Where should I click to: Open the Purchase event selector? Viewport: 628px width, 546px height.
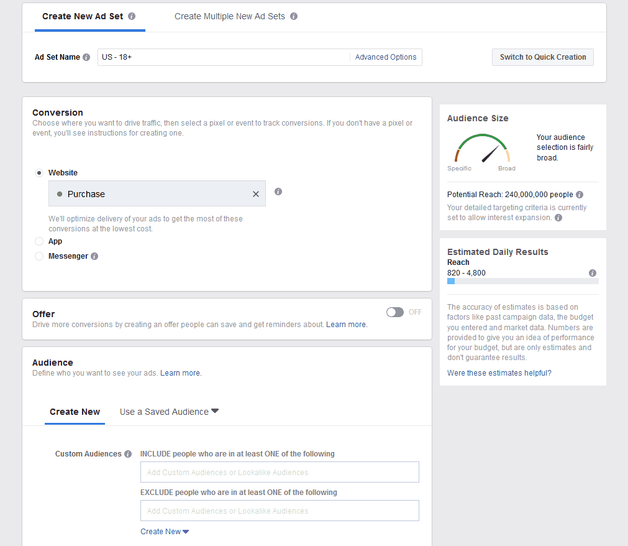[157, 193]
